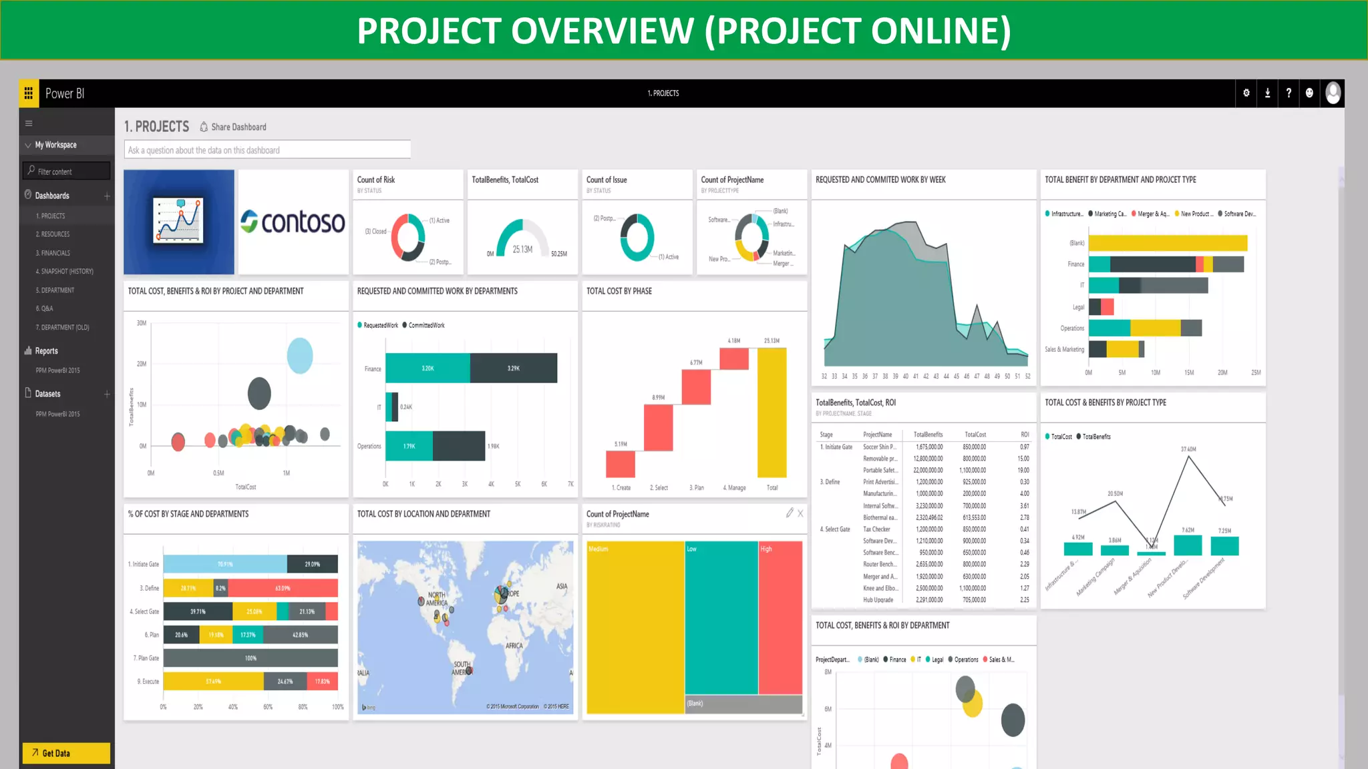Open the 1. PROJECTS dashboard
Viewport: 1368px width, 769px height.
(x=51, y=216)
